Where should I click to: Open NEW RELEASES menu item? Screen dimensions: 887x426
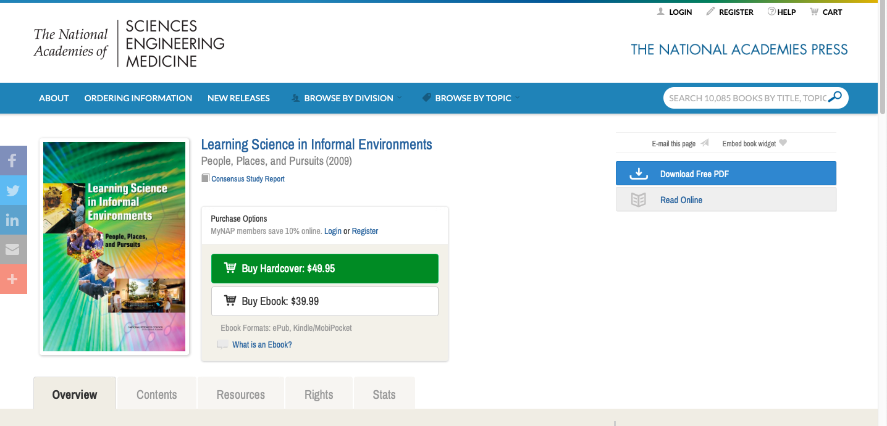coord(238,98)
